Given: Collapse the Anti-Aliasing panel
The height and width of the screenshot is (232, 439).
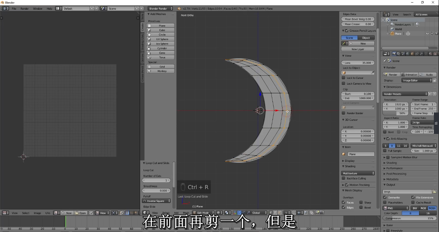Looking at the screenshot, I should (x=384, y=138).
